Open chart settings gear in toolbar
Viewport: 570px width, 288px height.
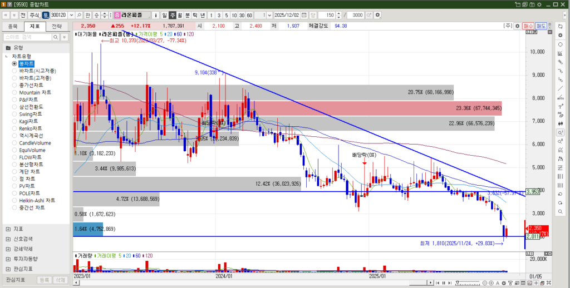378,14
